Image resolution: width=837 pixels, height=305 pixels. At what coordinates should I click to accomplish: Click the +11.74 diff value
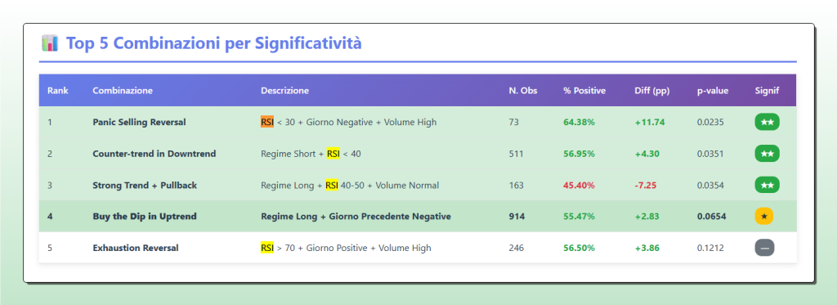pyautogui.click(x=650, y=123)
